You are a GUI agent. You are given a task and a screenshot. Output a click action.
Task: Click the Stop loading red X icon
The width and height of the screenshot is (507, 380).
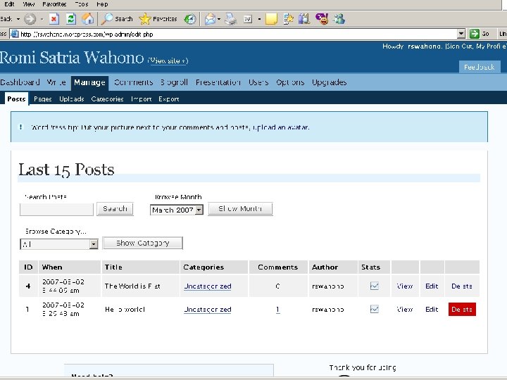tap(54, 19)
